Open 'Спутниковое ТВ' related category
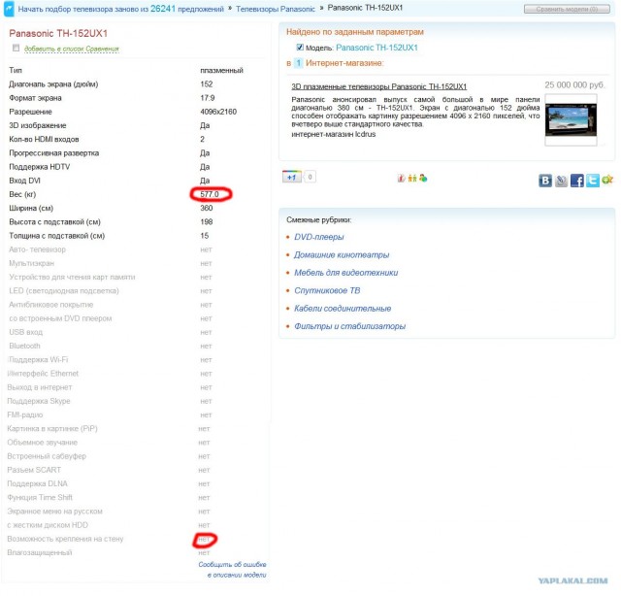Image resolution: width=621 pixels, height=596 pixels. (327, 290)
